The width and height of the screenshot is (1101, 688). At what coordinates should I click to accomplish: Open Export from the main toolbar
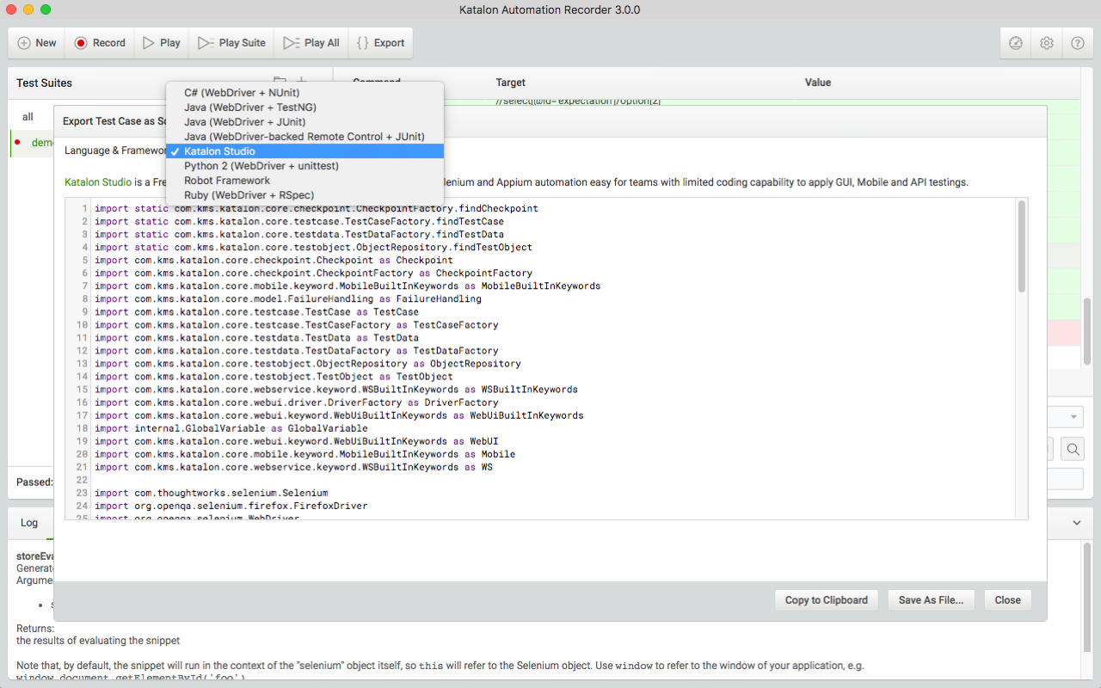click(380, 43)
